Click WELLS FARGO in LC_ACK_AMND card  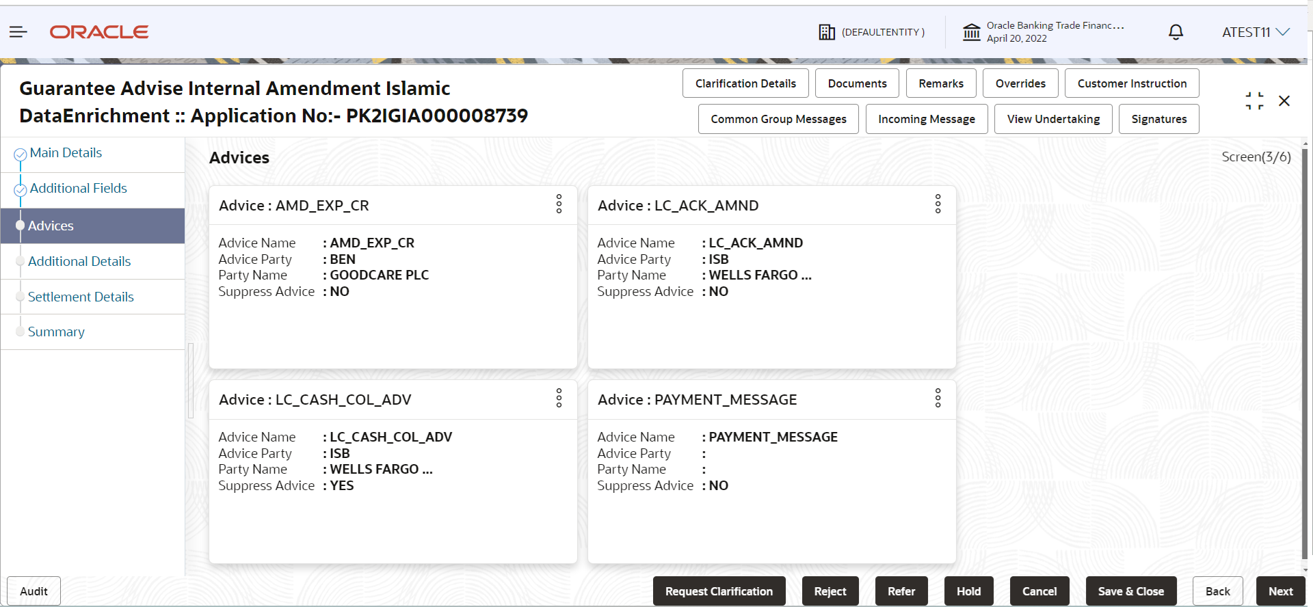[760, 275]
